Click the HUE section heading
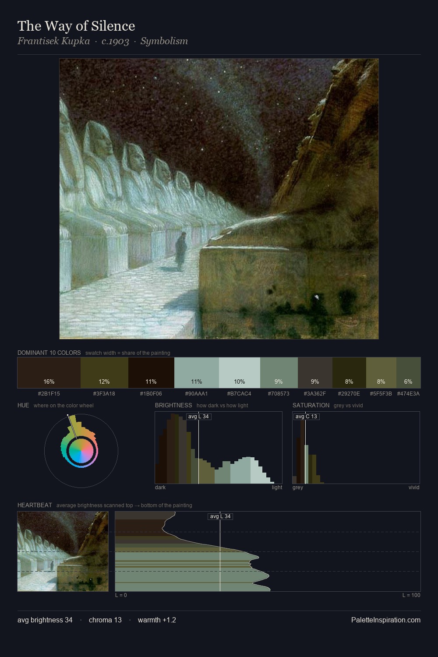 [x=23, y=405]
